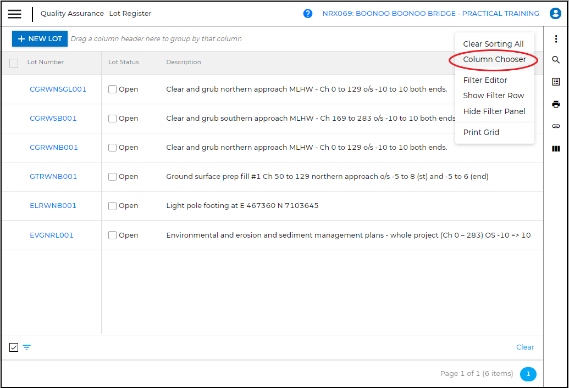Click the print icon in right sidebar
The width and height of the screenshot is (569, 388).
[x=556, y=104]
